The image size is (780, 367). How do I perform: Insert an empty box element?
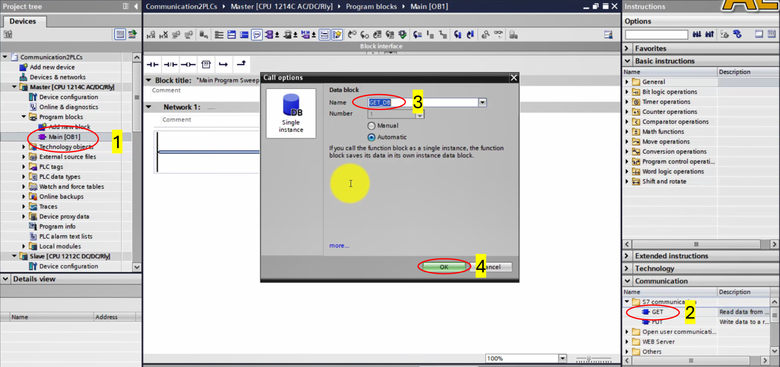206,64
